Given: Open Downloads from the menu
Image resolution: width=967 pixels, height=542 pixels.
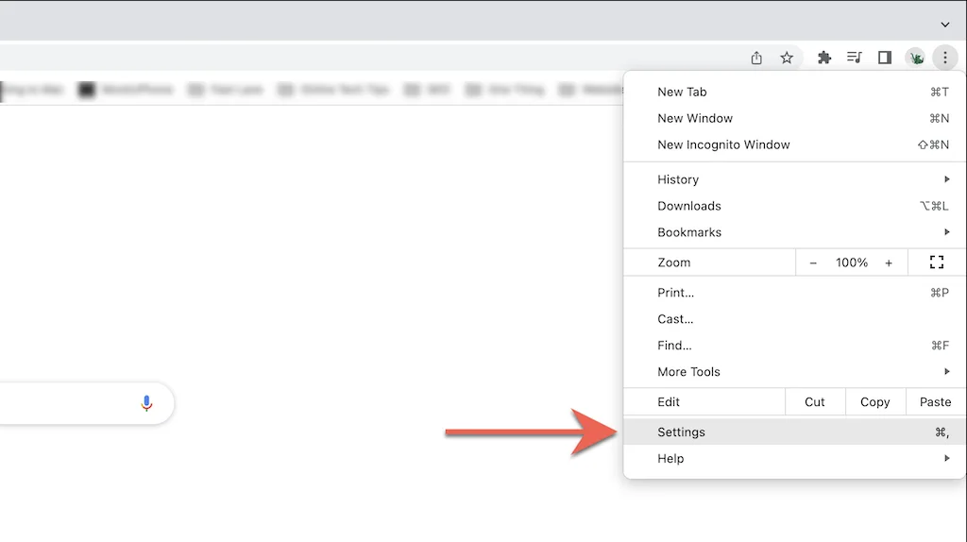Looking at the screenshot, I should click(794, 206).
